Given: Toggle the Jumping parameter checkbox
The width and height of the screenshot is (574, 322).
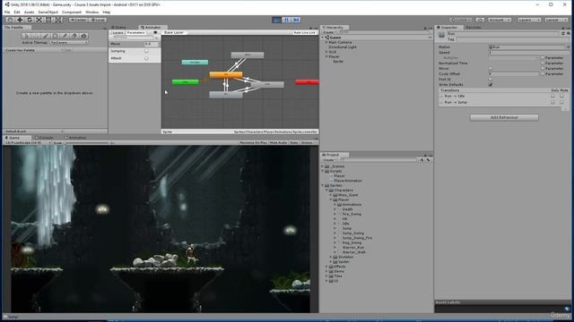Looking at the screenshot, I should point(146,51).
